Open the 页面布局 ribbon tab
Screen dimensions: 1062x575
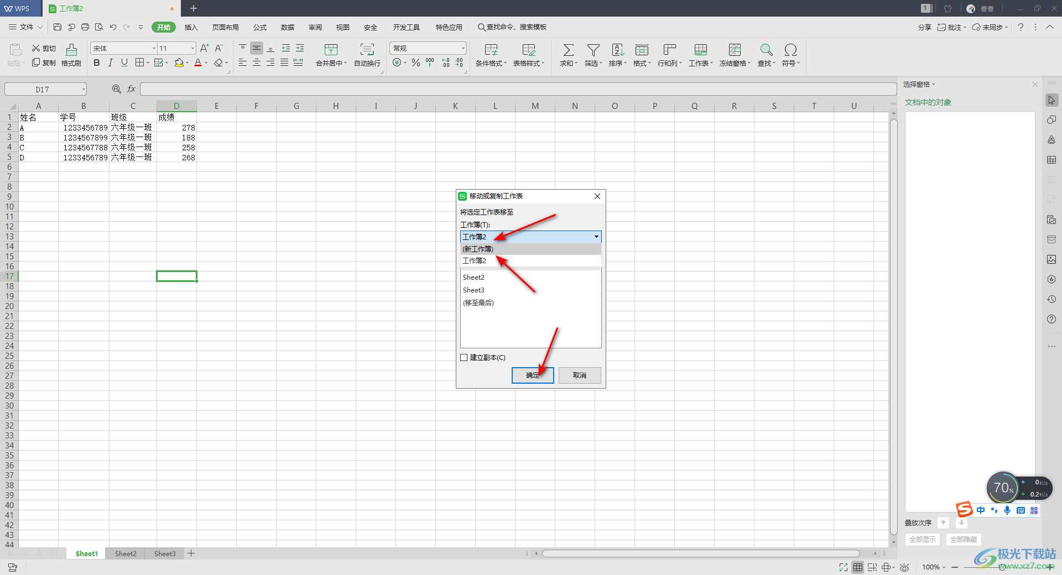coord(225,27)
